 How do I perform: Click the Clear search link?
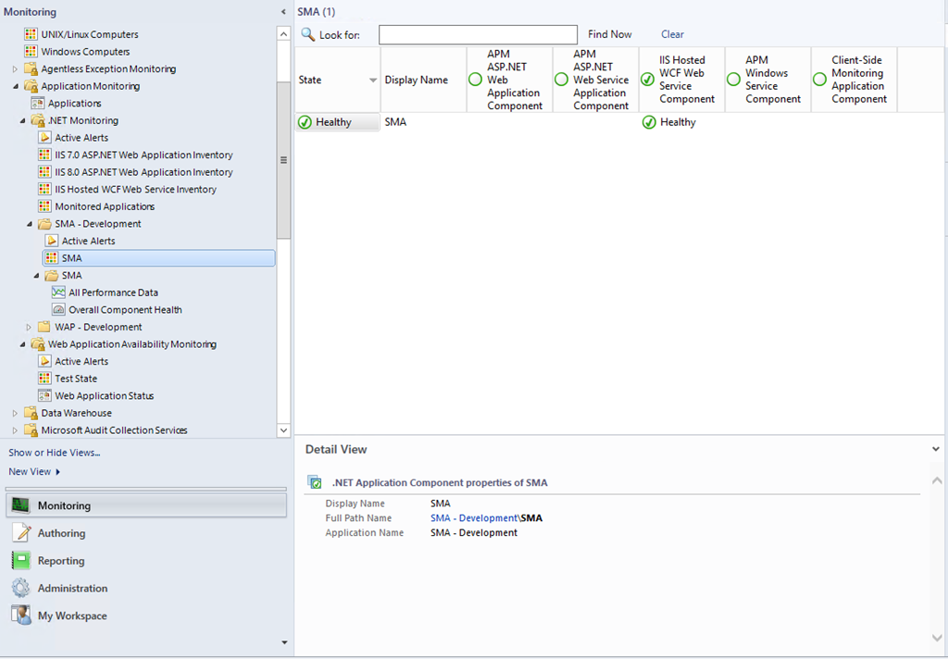pyautogui.click(x=672, y=34)
